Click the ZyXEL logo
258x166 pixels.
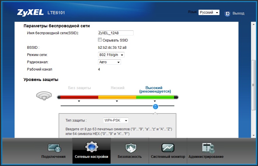pyautogui.click(x=30, y=12)
